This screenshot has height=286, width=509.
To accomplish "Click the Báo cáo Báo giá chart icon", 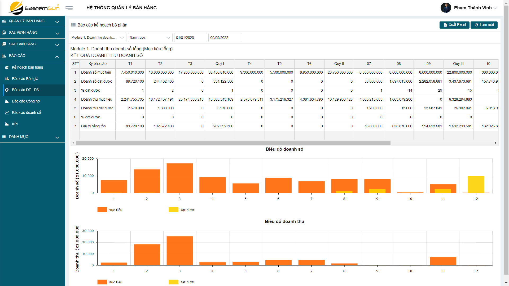I will (7, 79).
